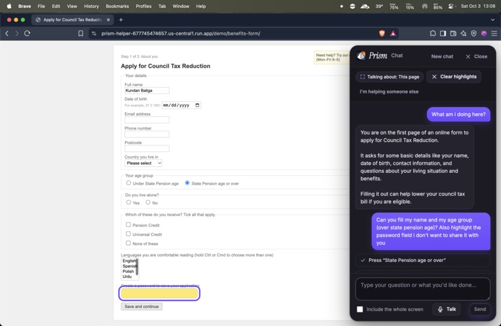The height and width of the screenshot is (326, 501).
Task: Select English in languages list
Action: (x=129, y=261)
